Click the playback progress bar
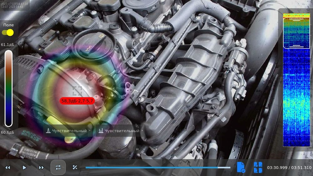 (158, 168)
